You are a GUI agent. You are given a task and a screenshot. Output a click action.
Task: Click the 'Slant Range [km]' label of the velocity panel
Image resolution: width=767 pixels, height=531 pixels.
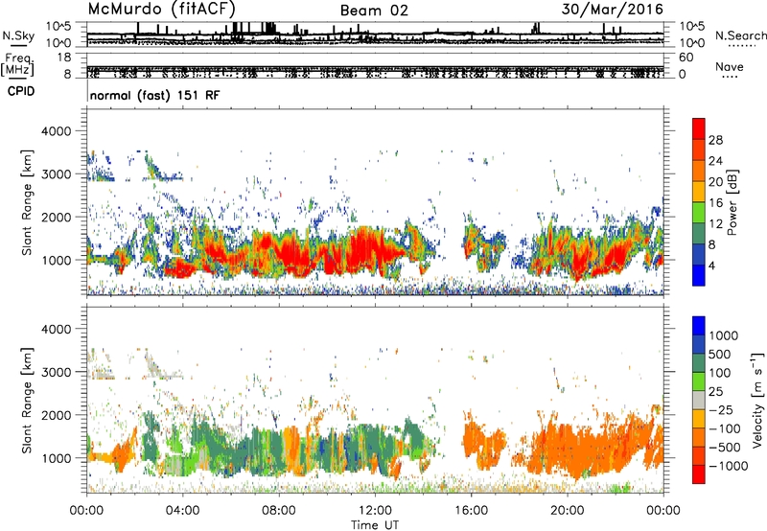point(27,400)
